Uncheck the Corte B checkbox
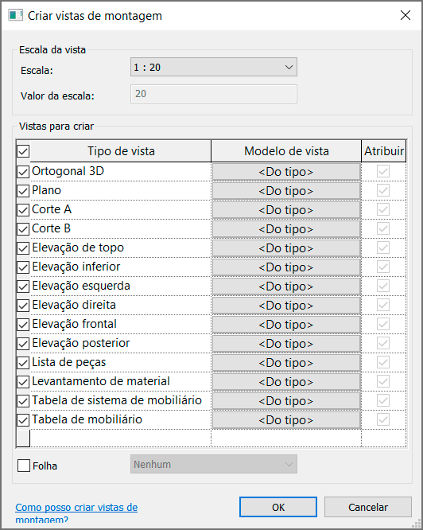This screenshot has height=530, width=423. (23, 229)
